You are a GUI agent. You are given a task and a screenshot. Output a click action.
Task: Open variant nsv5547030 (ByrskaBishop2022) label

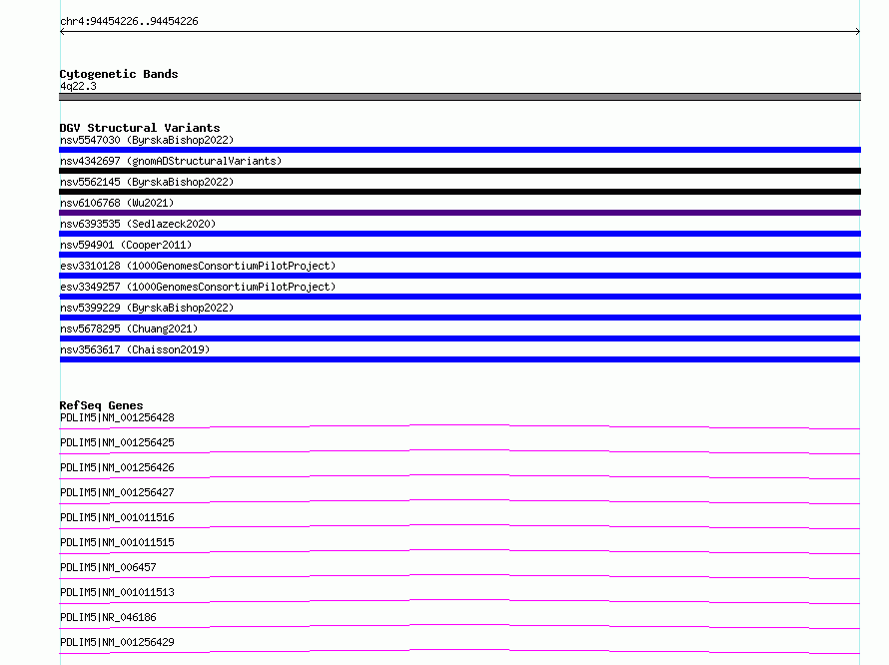pyautogui.click(x=147, y=140)
